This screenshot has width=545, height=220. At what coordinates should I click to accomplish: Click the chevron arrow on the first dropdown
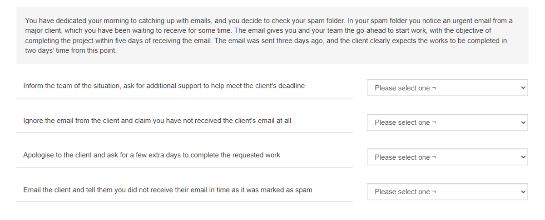tap(523, 88)
